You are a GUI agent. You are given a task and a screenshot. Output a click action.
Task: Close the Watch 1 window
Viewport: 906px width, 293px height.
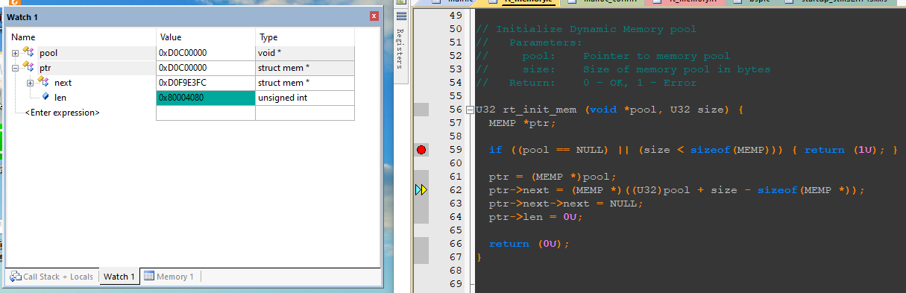(374, 16)
